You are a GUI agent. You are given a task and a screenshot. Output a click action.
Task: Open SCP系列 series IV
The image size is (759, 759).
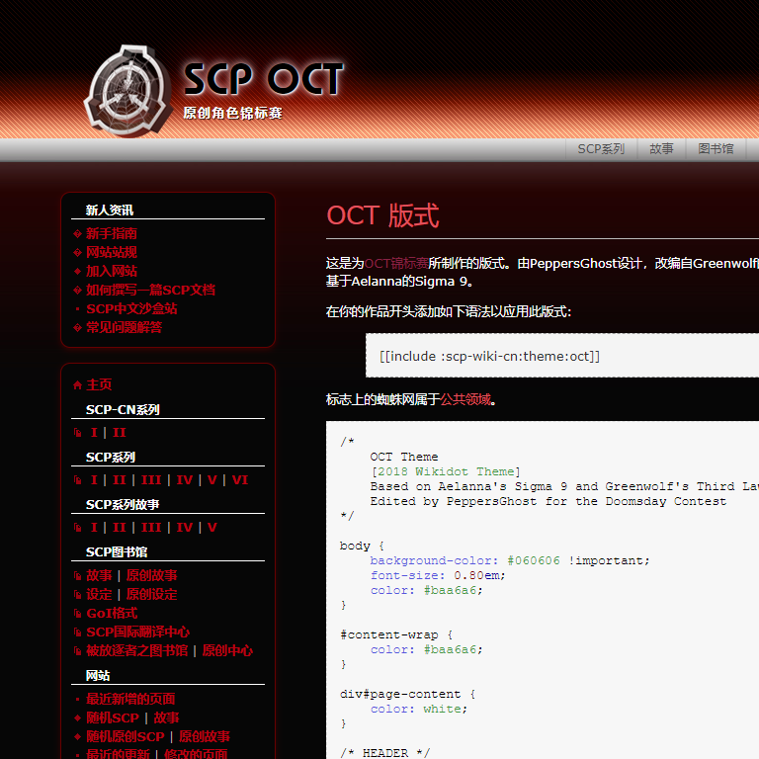[x=185, y=479]
